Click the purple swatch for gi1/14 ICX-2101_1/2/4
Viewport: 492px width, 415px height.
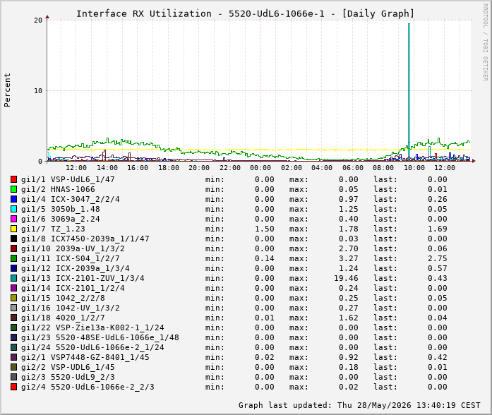[13, 288]
